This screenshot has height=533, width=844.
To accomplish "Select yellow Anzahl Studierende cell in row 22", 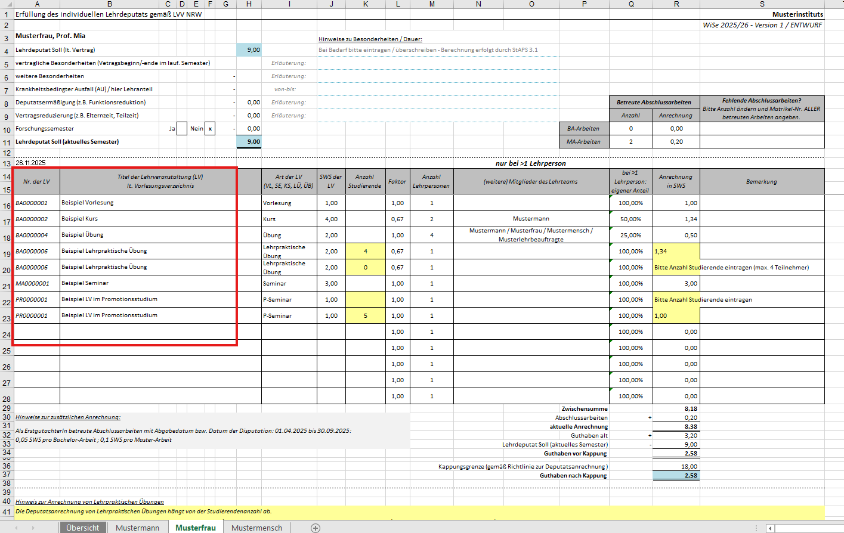I will click(365, 299).
